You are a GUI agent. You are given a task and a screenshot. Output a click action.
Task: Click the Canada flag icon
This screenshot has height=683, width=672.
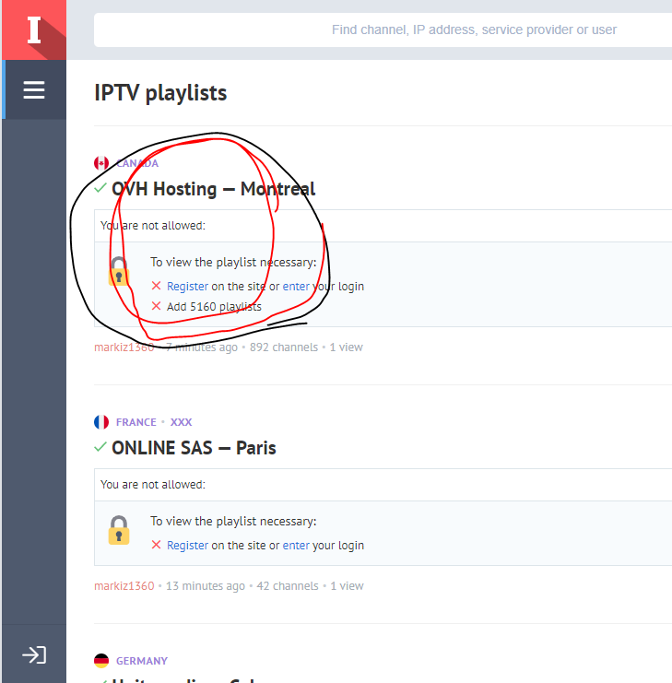(x=101, y=163)
